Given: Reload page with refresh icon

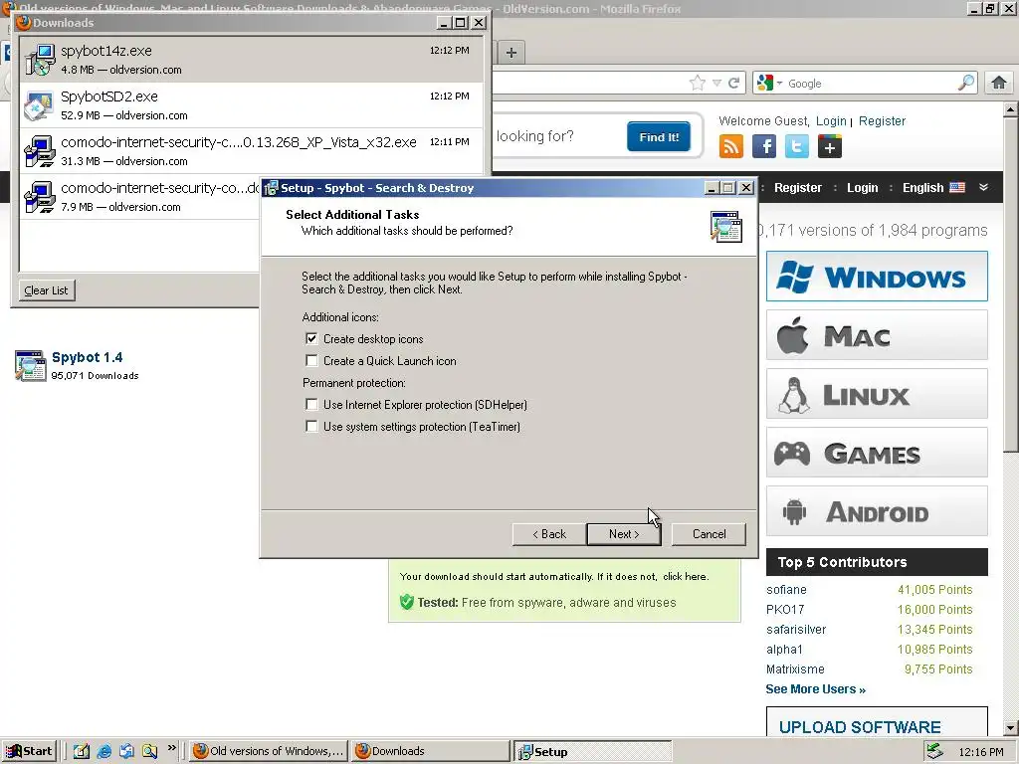Looking at the screenshot, I should pos(733,84).
